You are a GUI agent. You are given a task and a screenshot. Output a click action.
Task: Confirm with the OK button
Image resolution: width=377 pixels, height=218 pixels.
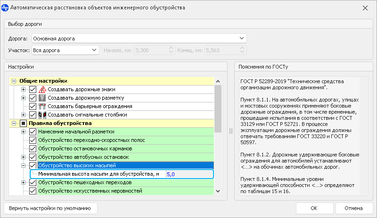point(314,208)
